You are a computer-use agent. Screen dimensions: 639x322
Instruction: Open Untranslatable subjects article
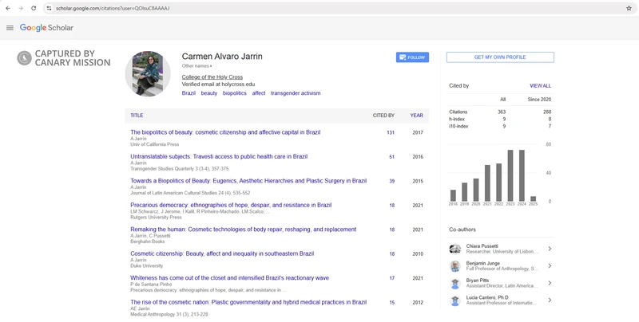[219, 156]
